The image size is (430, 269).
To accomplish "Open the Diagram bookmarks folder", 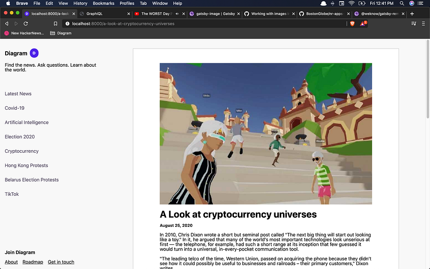I will (x=61, y=33).
